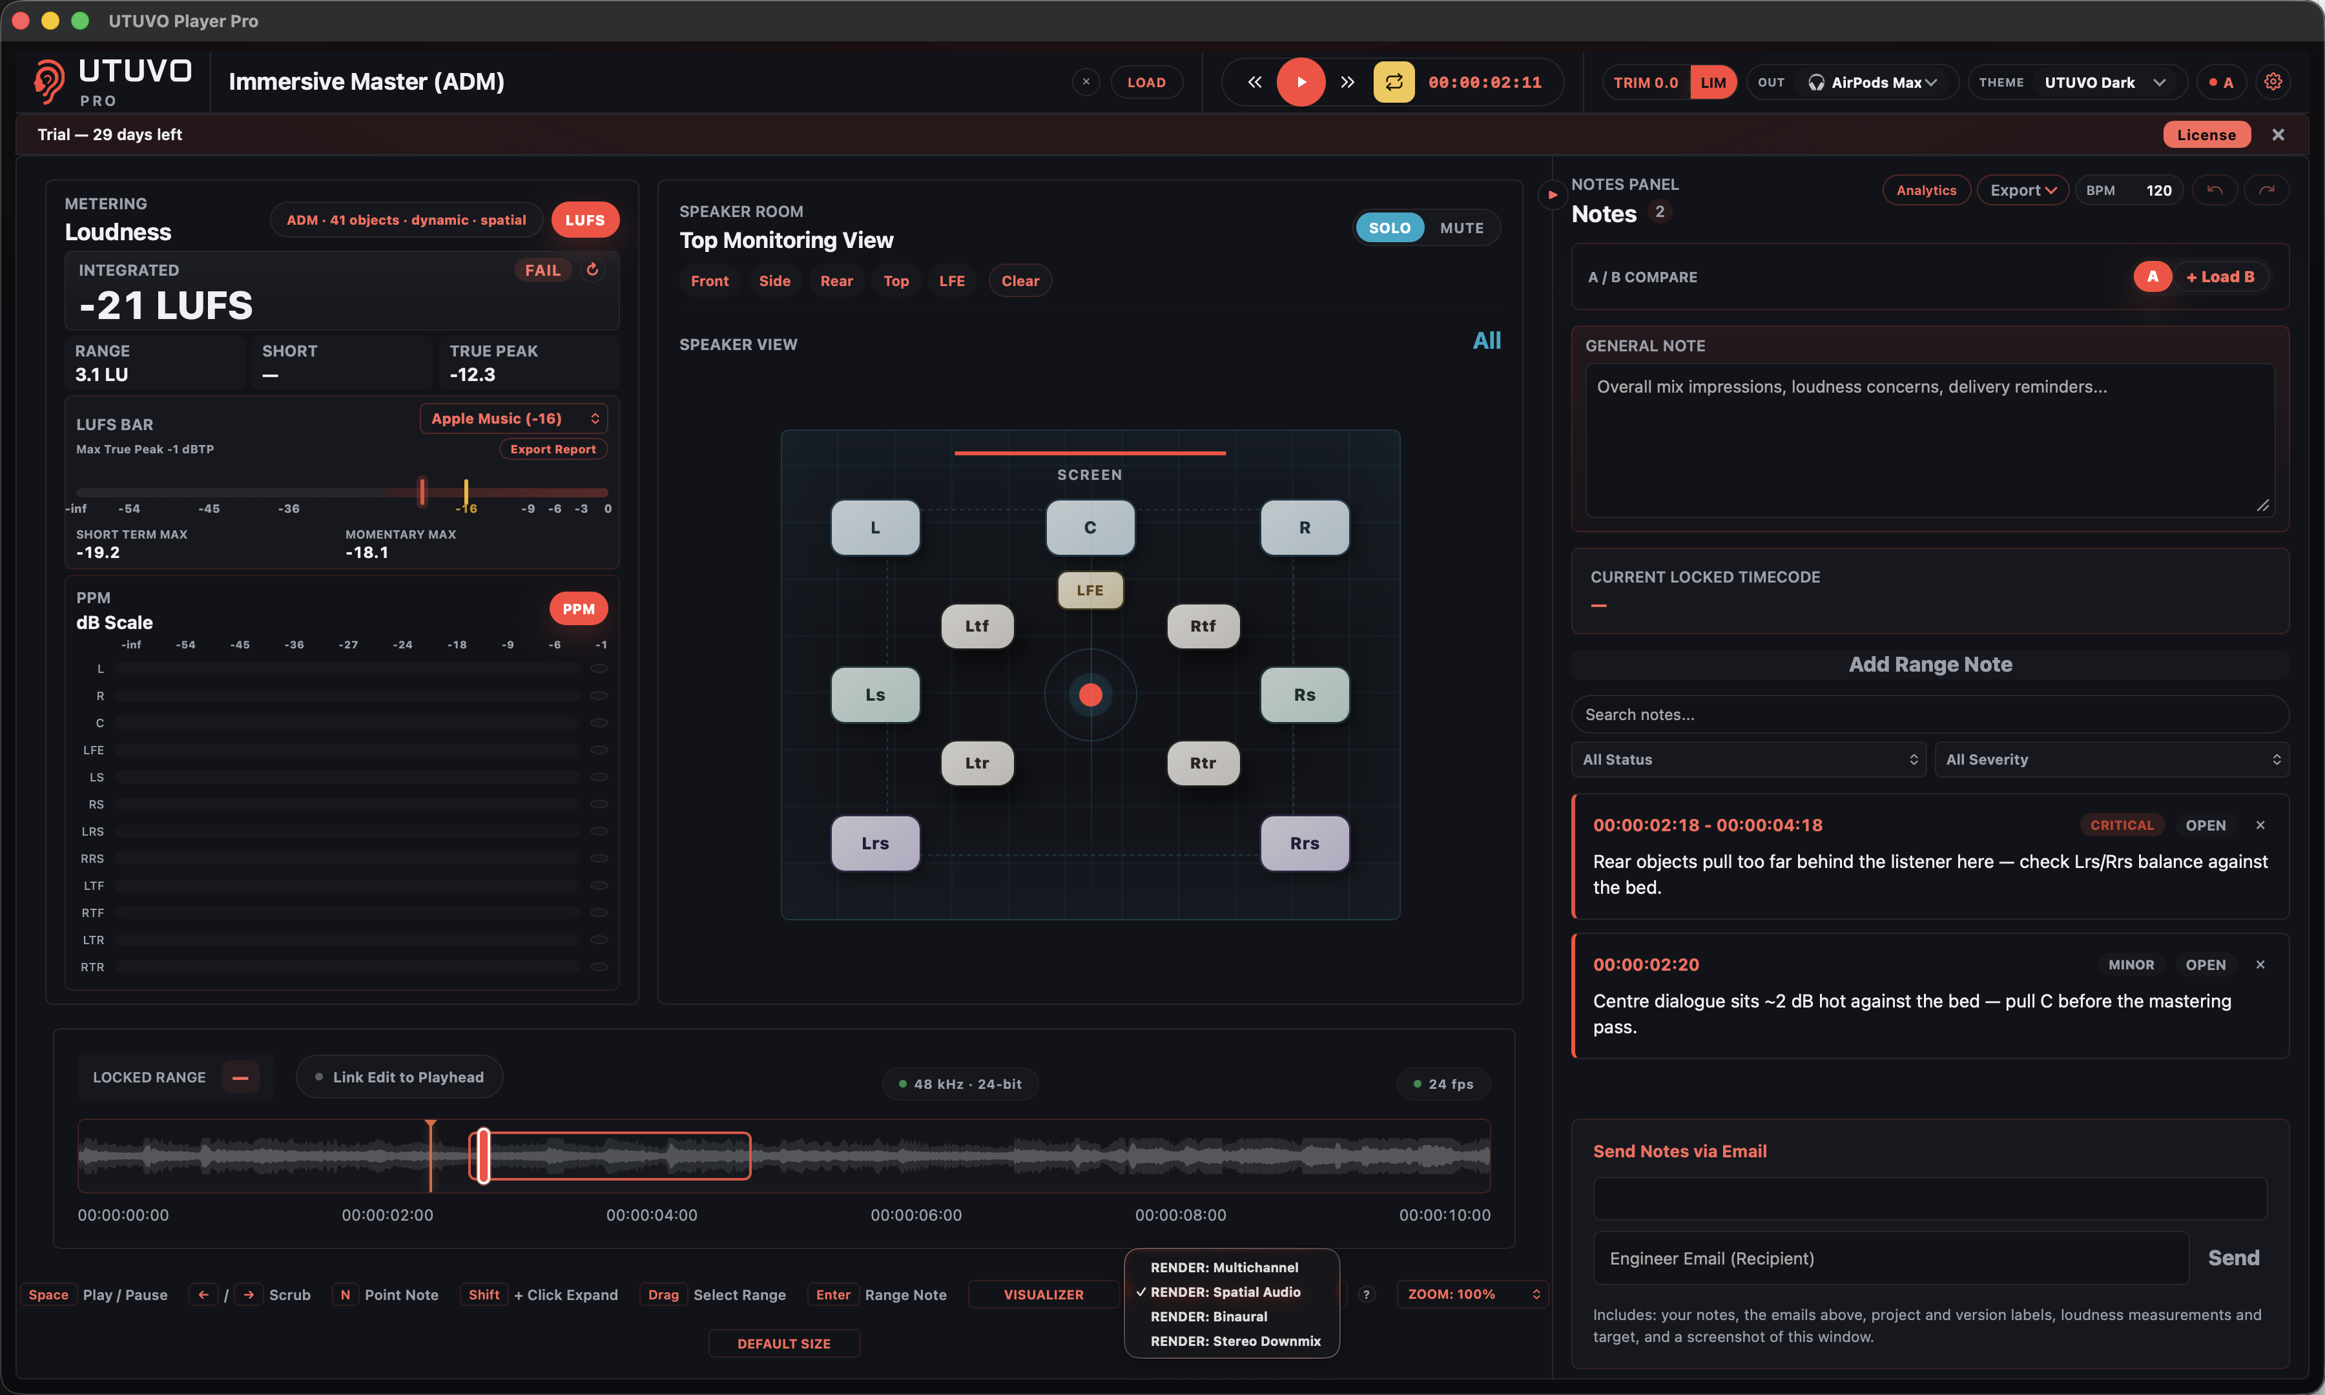Click into the General Note text area
The height and width of the screenshot is (1395, 2325).
tap(1929, 440)
